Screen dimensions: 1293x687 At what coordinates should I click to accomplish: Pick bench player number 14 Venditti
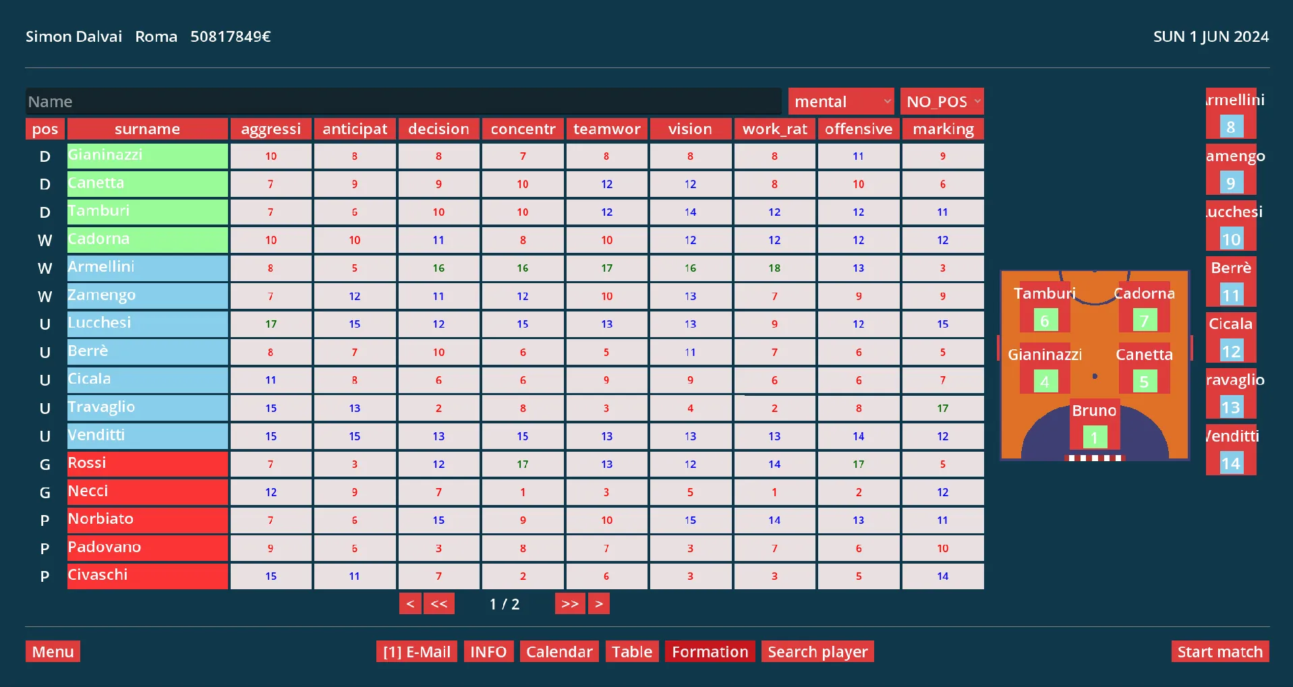point(1230,463)
